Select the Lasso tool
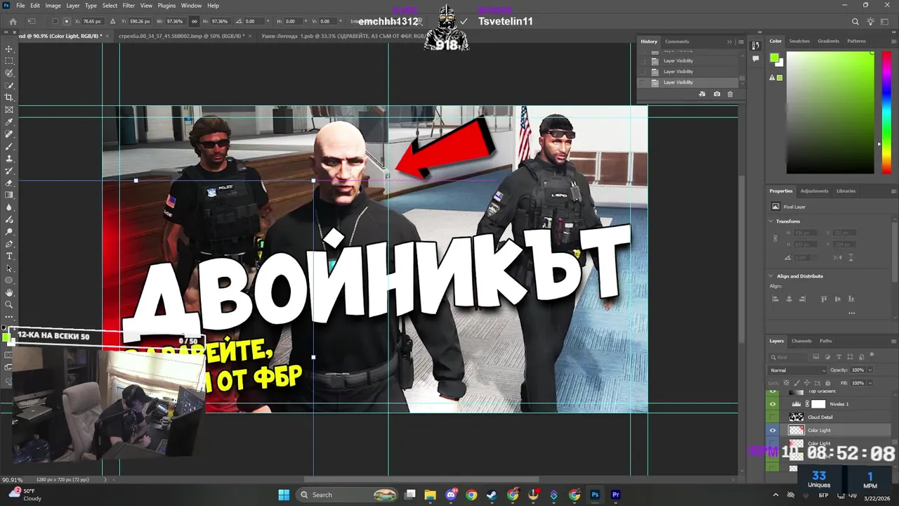The height and width of the screenshot is (506, 899). [9, 73]
